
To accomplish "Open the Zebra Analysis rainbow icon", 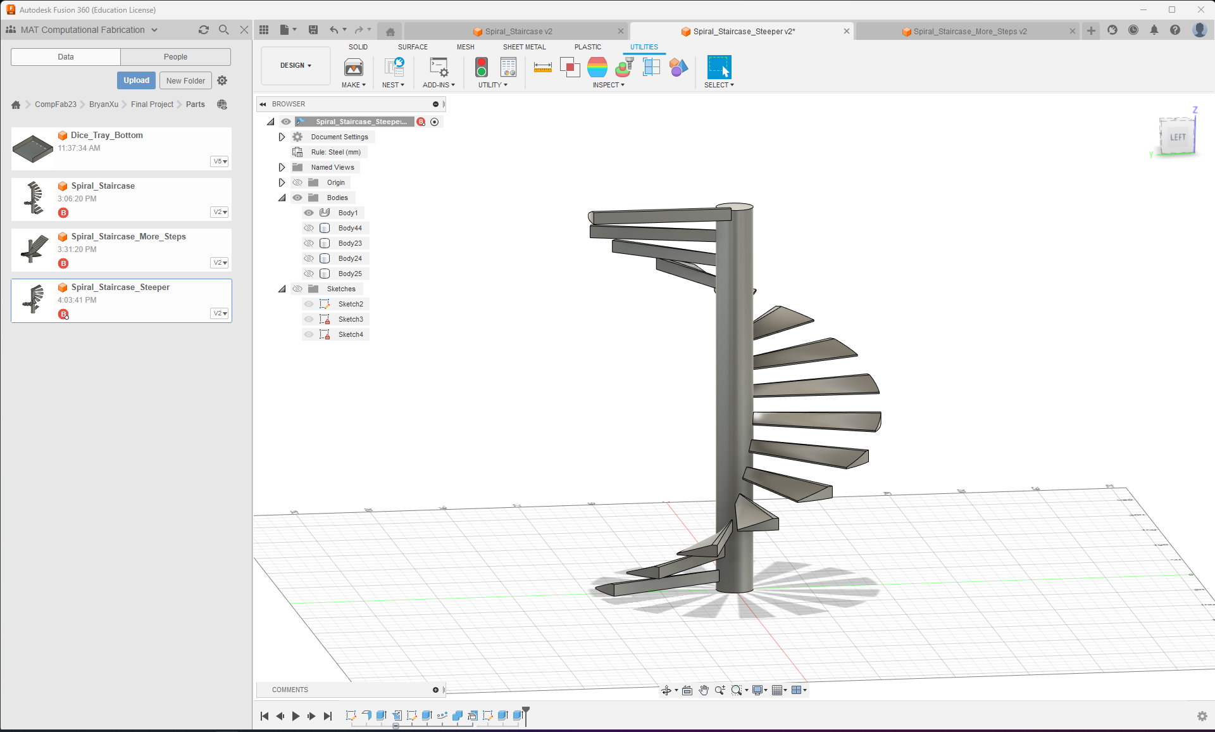I will (597, 67).
